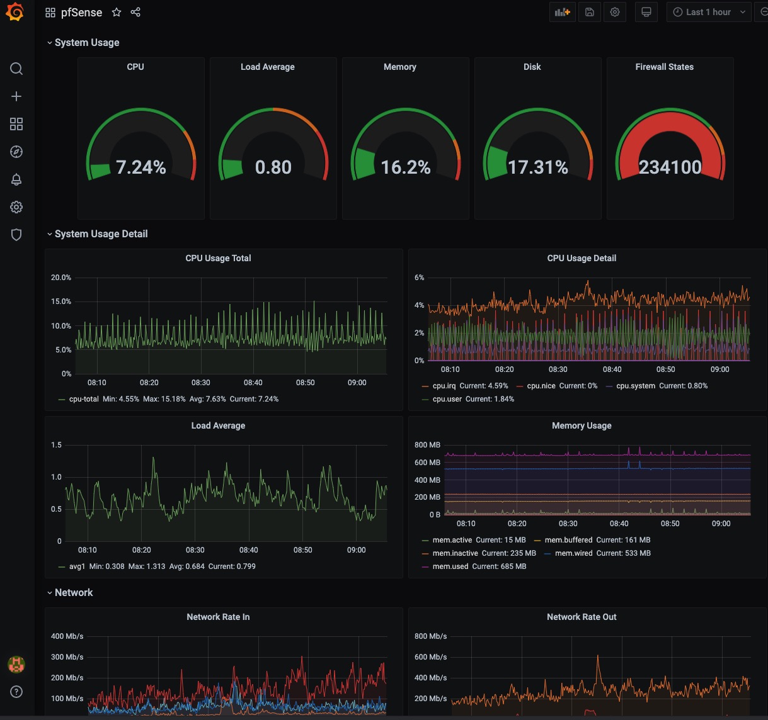Viewport: 768px width, 720px height.
Task: Open the CPU Usage Total panel menu
Action: [x=218, y=258]
